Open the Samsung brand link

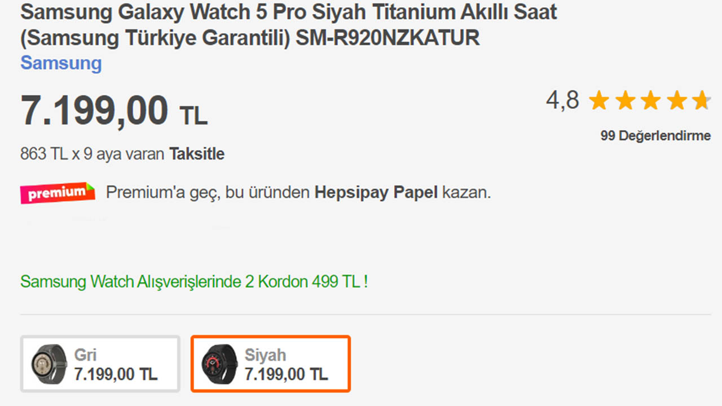(61, 63)
